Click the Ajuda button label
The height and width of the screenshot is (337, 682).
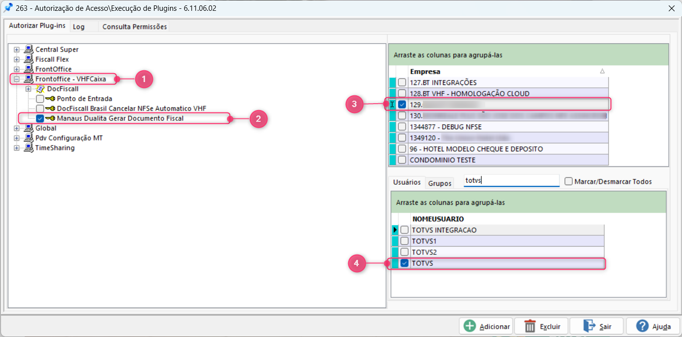[x=661, y=327]
